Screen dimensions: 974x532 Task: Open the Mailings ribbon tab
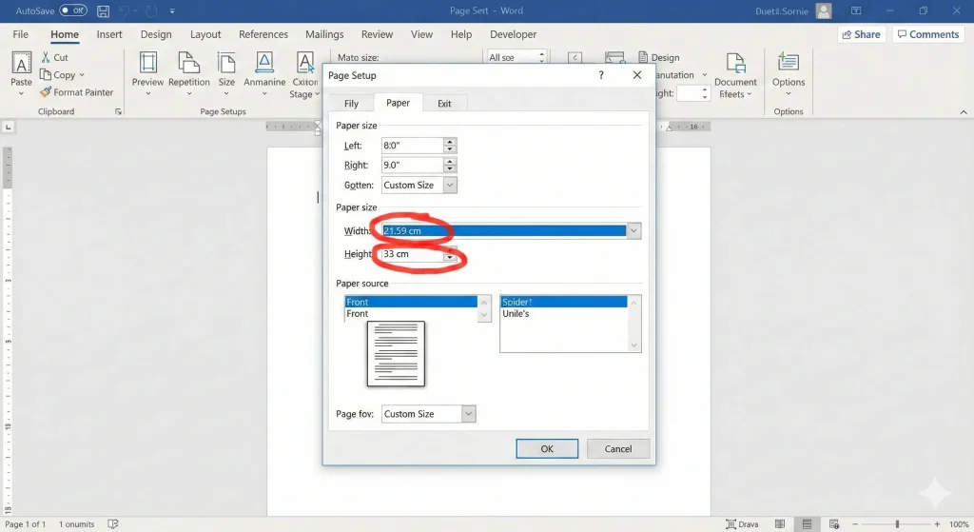click(324, 34)
